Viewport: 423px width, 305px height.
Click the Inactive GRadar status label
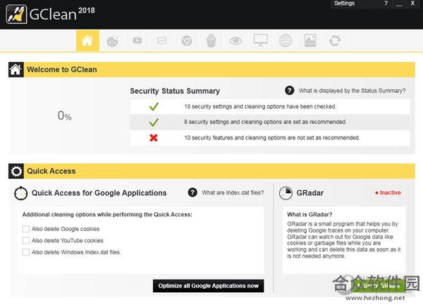click(388, 192)
